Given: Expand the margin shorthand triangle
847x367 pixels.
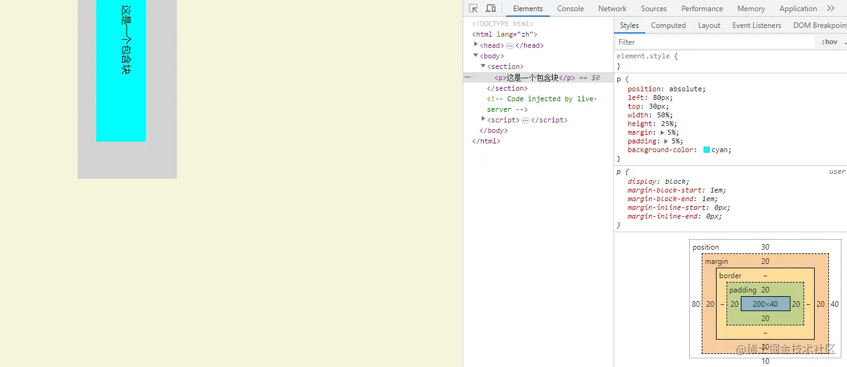Looking at the screenshot, I should click(x=663, y=133).
